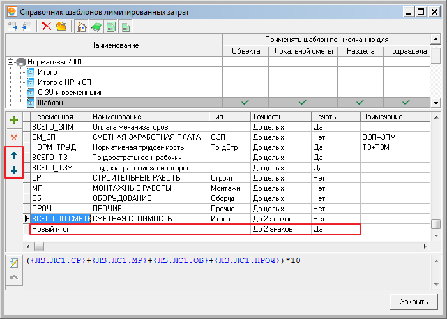Click the red X delete icon in top toolbar
447x319 pixels.
tap(47, 27)
